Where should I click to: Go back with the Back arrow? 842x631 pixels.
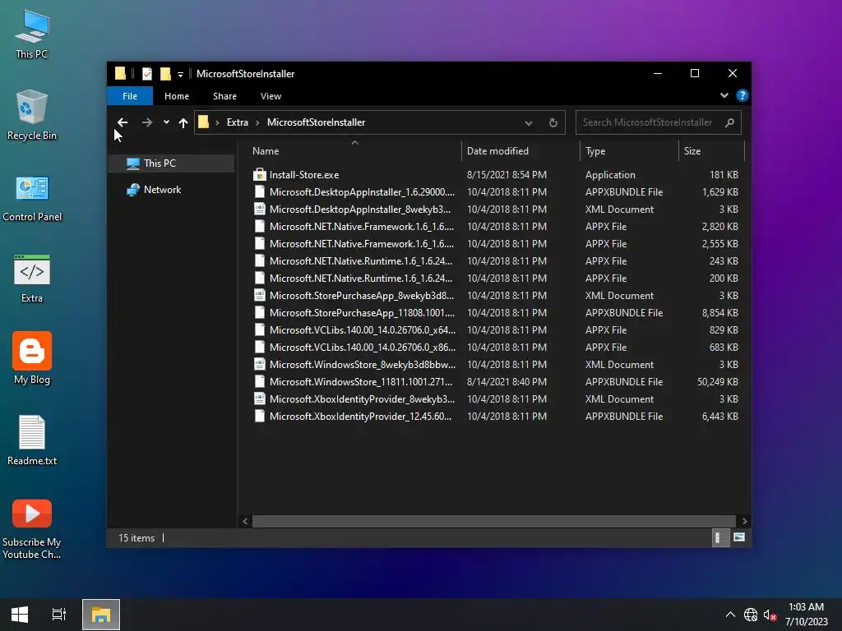(123, 122)
